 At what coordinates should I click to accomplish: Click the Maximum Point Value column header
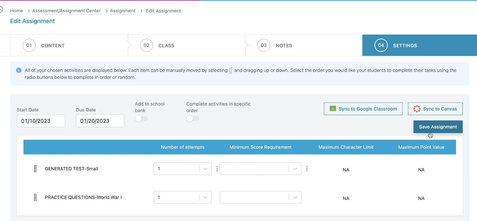421,147
